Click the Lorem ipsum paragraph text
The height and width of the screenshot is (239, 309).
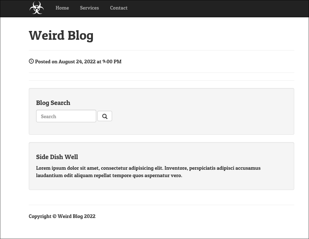(148, 172)
